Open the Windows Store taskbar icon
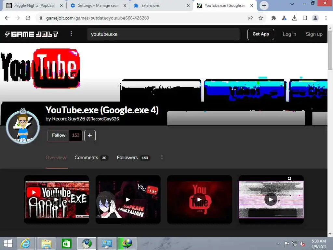Image resolution: width=333 pixels, height=250 pixels. pyautogui.click(x=66, y=243)
